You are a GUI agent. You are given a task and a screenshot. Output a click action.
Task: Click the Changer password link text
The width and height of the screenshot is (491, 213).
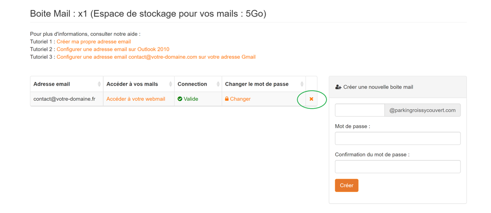[241, 99]
